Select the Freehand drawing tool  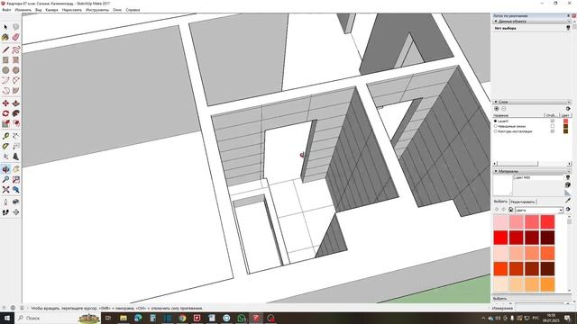[x=16, y=49]
